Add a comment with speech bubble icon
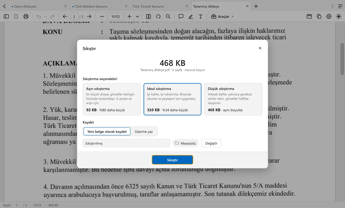Image resolution: width=345 pixels, height=208 pixels. [181, 16]
